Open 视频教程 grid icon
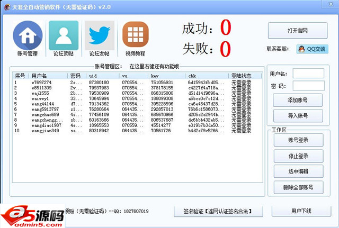Screen dimensions: 339x228 (x=135, y=35)
